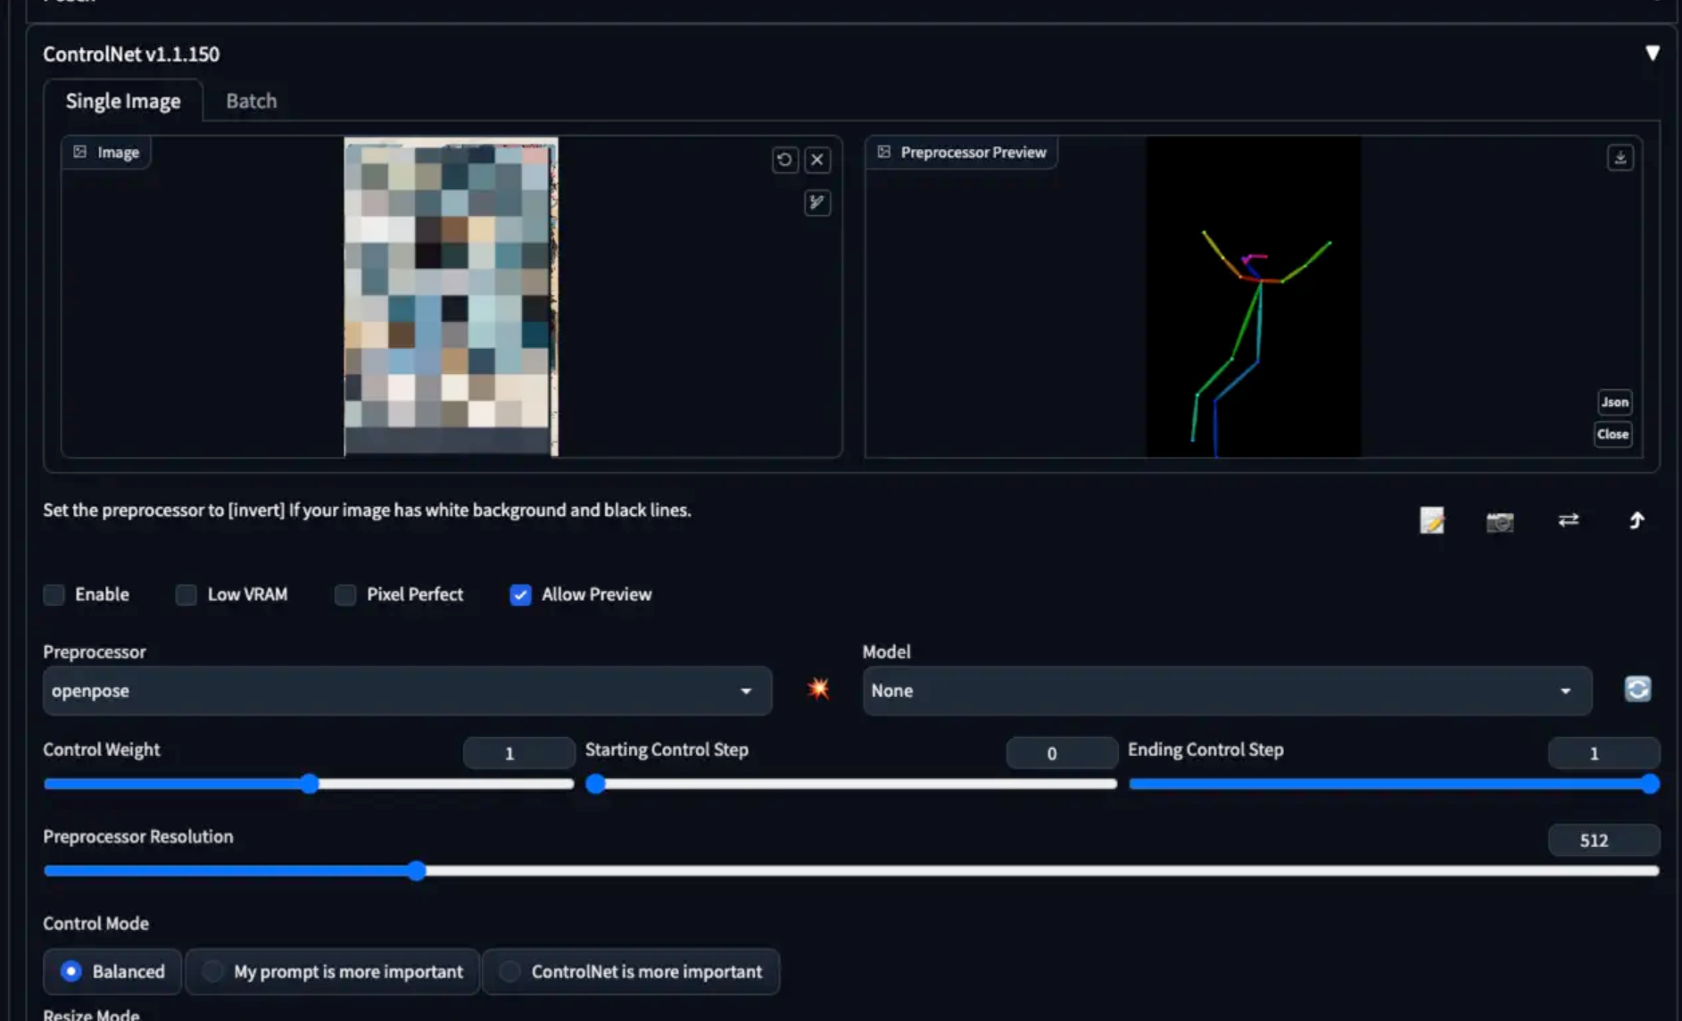
Task: Click the undo/reset icon on the input image
Action: pyautogui.click(x=784, y=160)
